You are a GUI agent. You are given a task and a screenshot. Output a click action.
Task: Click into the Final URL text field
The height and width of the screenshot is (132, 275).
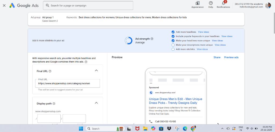tap(67, 83)
